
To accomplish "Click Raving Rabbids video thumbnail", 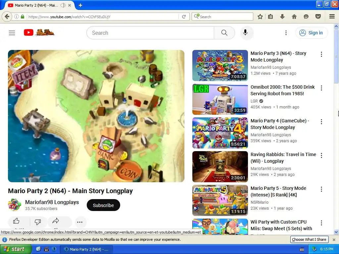I will click(220, 167).
